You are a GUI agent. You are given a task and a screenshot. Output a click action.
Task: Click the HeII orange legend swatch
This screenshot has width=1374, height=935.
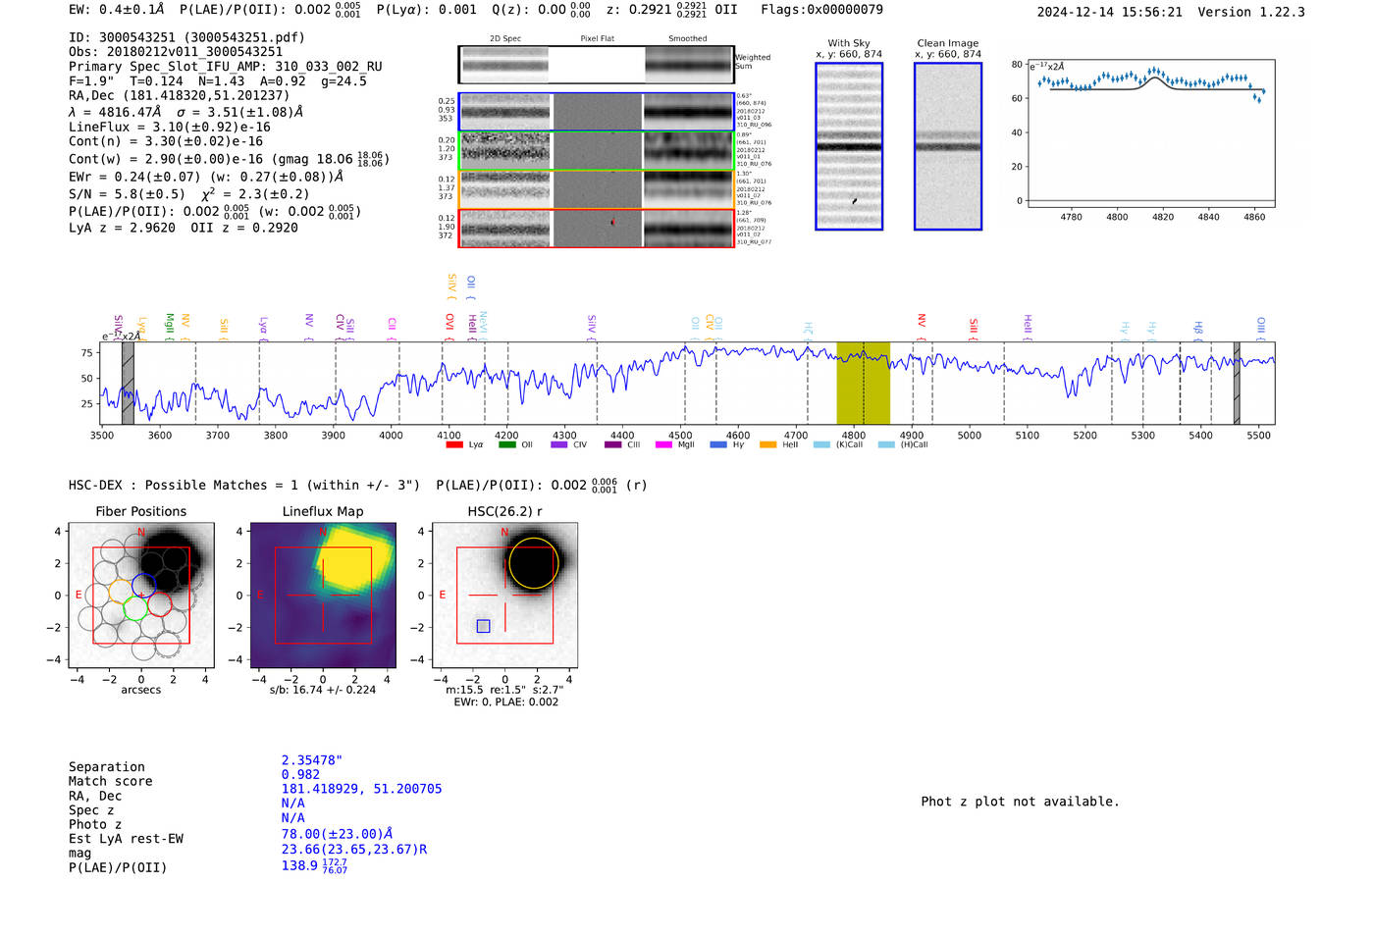(x=768, y=445)
